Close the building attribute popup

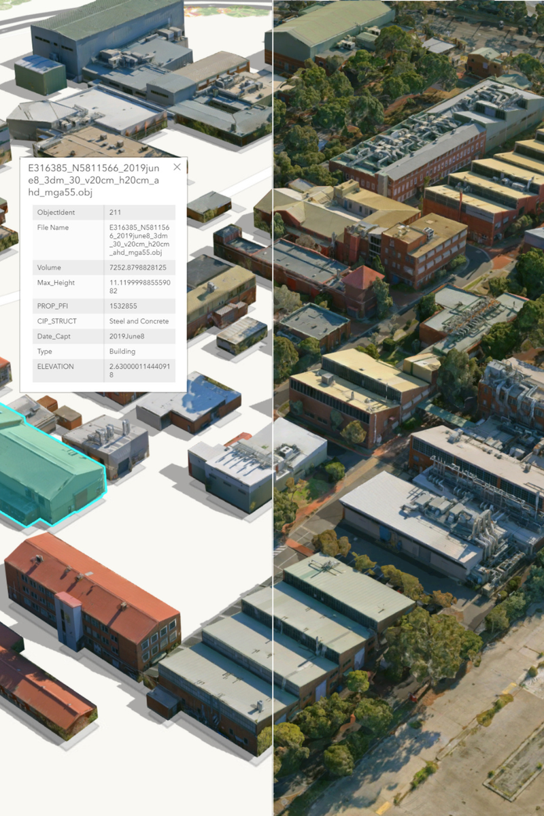coord(177,167)
